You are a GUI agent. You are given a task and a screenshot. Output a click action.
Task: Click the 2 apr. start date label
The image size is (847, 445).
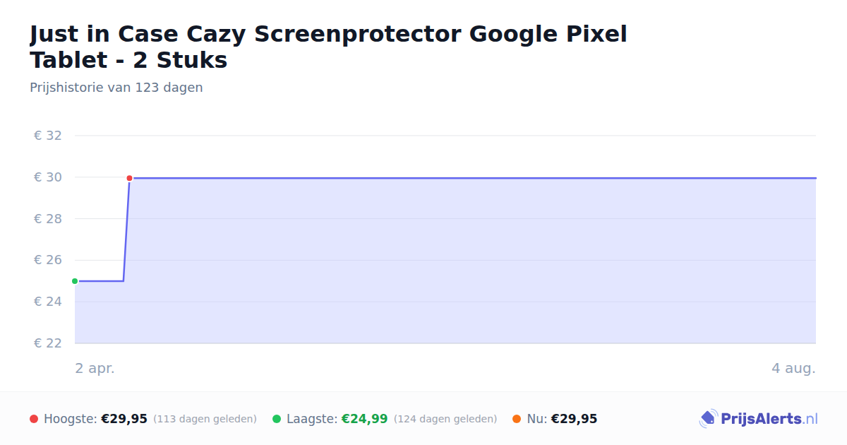click(x=95, y=368)
